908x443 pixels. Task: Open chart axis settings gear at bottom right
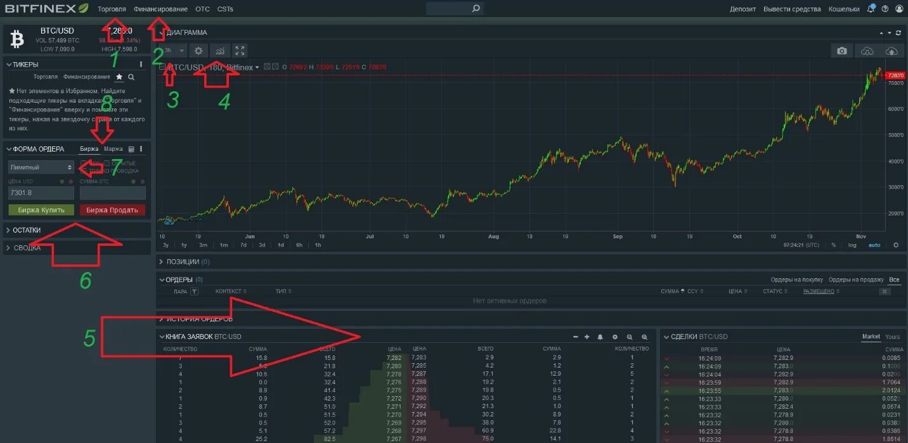coord(896,245)
